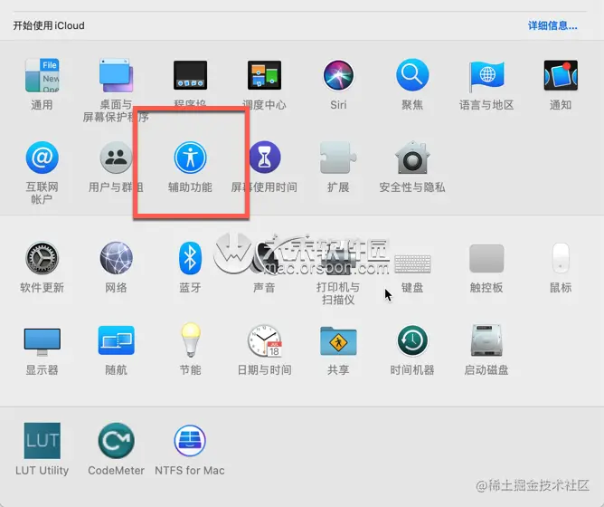Open 声音 Sound preferences
Image resolution: width=604 pixels, height=507 pixels.
(264, 258)
